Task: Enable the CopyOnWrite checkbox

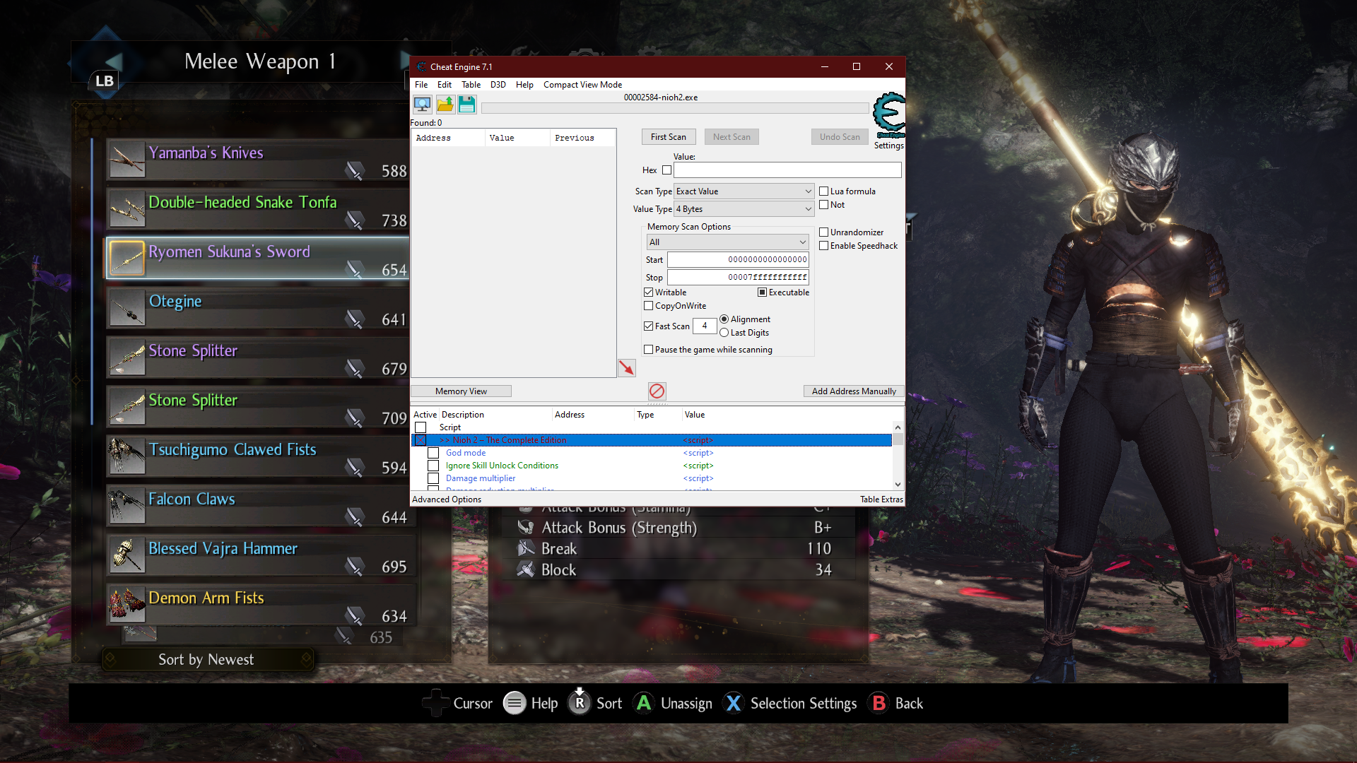Action: tap(649, 306)
